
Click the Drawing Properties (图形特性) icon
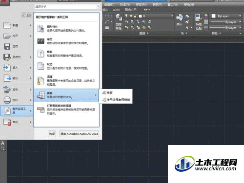[41, 29]
